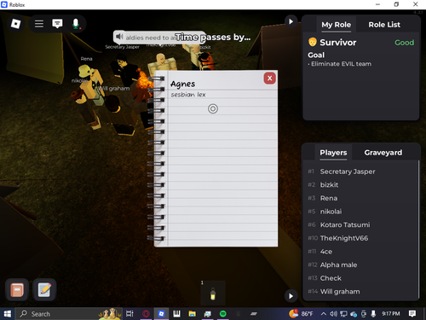Open the weather 86°F widget
Image resolution: width=426 pixels, height=320 pixels.
click(x=301, y=314)
